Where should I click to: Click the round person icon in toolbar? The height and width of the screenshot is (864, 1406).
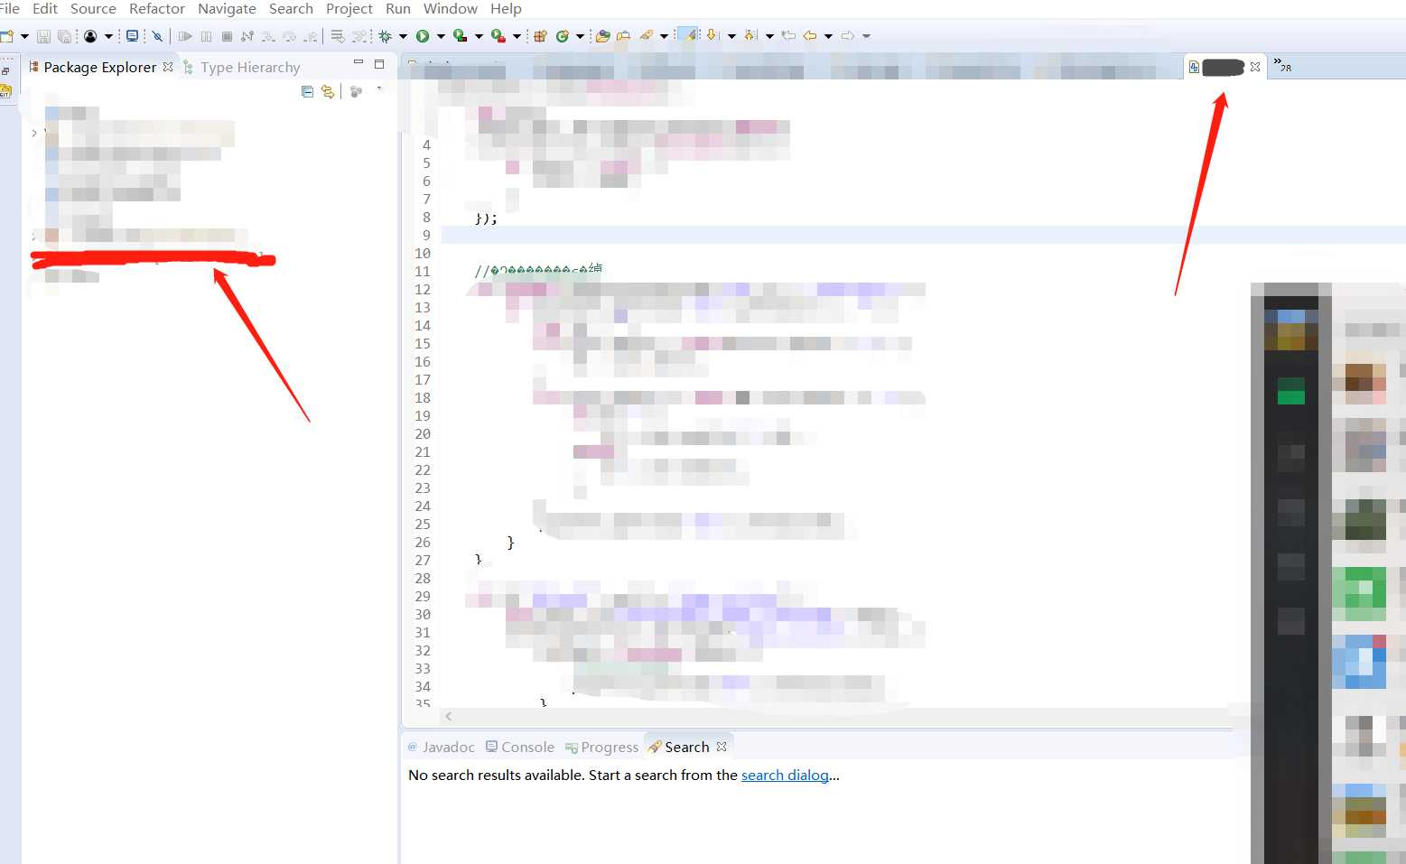tap(90, 36)
